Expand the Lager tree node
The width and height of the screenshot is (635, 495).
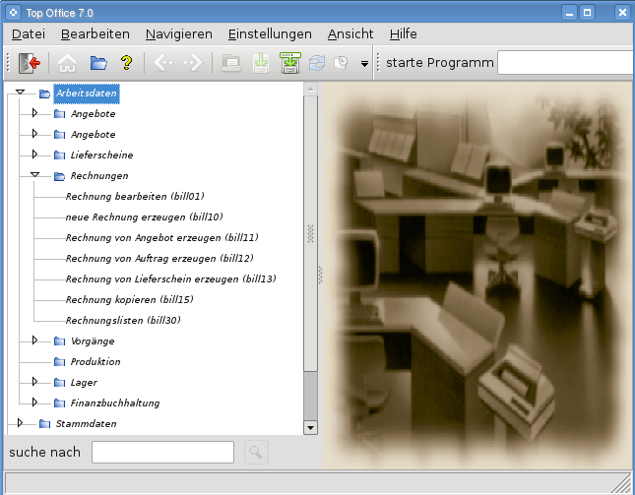pos(34,381)
